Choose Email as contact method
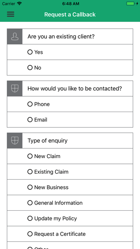140x249 pixels. [70, 119]
